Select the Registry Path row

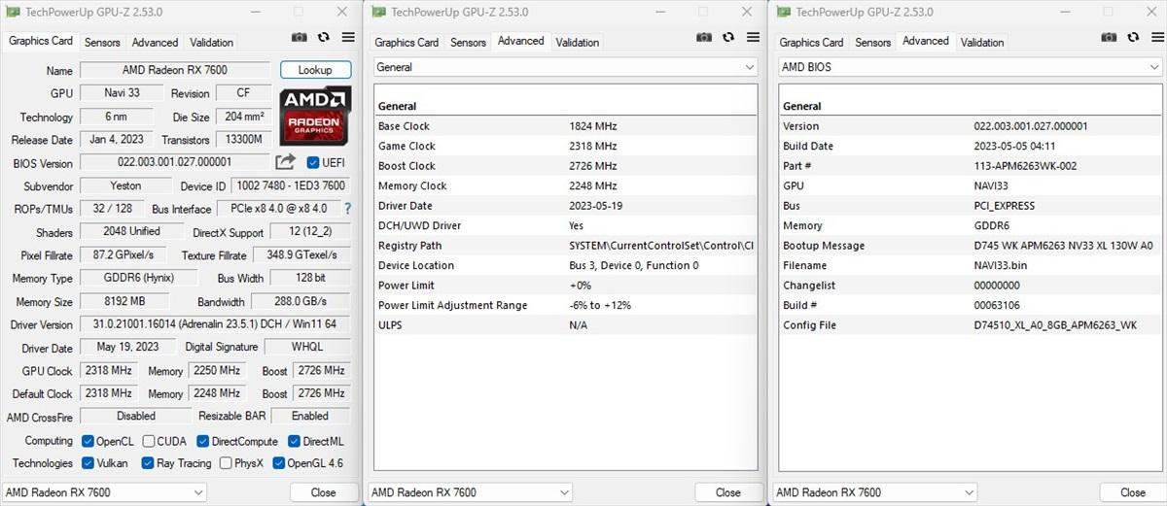pyautogui.click(x=565, y=246)
